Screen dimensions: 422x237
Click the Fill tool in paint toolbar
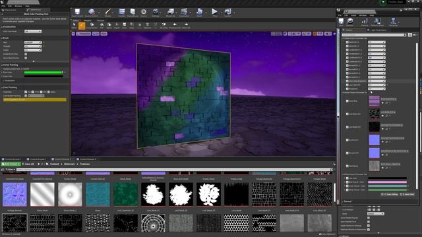tap(102, 26)
